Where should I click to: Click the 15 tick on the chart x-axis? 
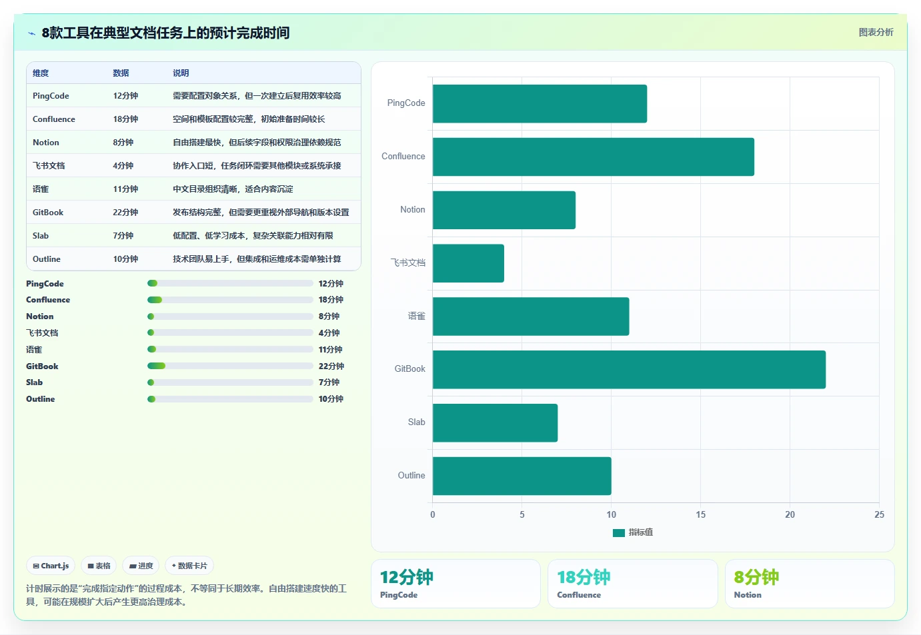[700, 514]
